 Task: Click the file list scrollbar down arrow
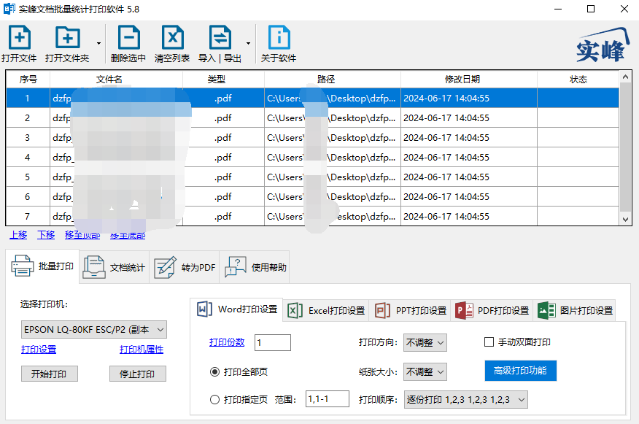(626, 220)
